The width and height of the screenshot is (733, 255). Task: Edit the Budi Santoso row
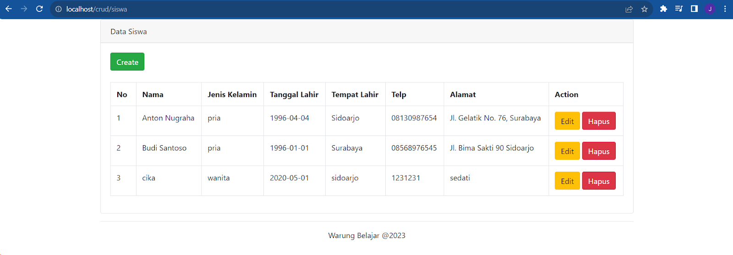click(x=567, y=151)
